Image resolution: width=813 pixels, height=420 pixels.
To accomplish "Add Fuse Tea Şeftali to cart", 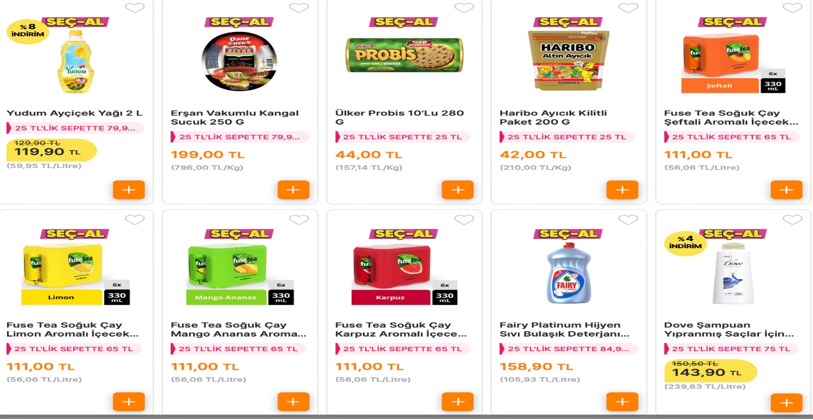I will (x=786, y=190).
